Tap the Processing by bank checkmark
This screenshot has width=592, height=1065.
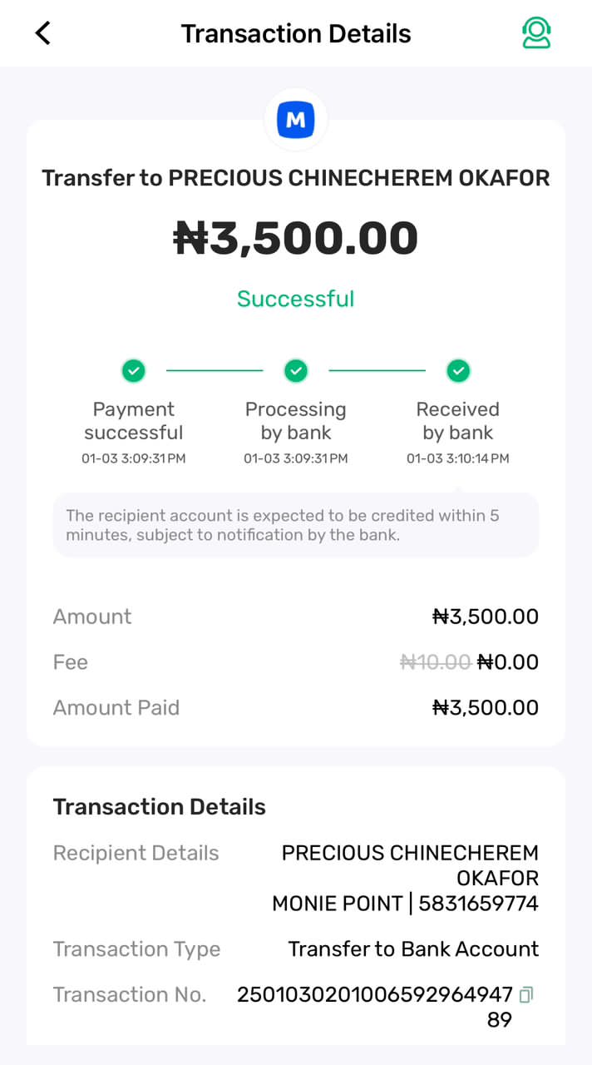(x=296, y=370)
